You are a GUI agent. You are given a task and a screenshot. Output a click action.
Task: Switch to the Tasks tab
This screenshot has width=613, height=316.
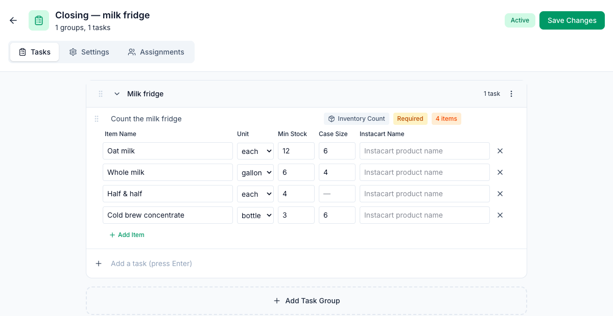click(x=35, y=52)
